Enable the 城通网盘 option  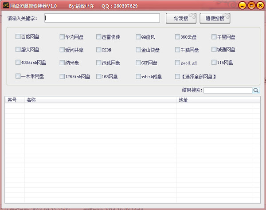tap(214, 49)
